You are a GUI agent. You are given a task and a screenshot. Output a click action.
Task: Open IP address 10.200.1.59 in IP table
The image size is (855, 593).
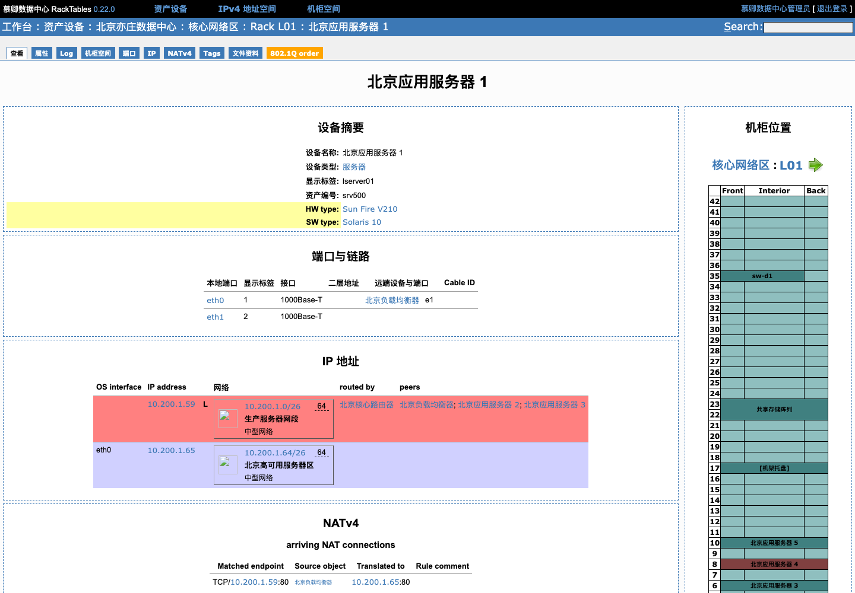pos(171,404)
